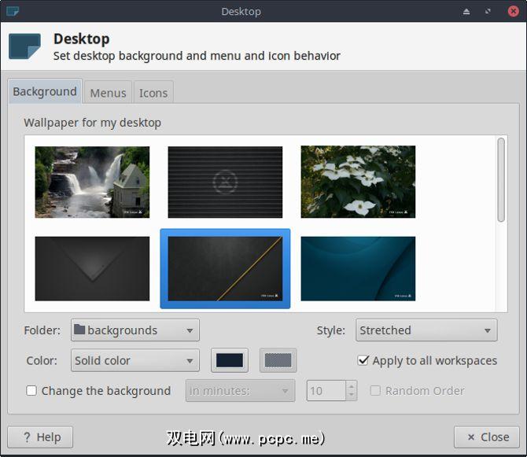Click the Desktop app icon in title bar
This screenshot has width=527, height=457.
pos(13,11)
